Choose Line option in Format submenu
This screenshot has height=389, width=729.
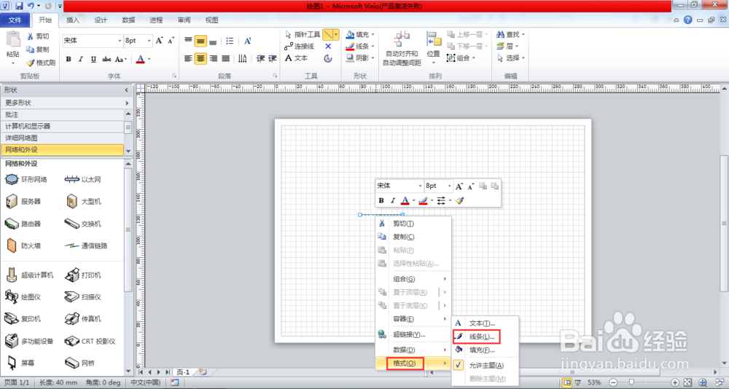[x=481, y=337]
